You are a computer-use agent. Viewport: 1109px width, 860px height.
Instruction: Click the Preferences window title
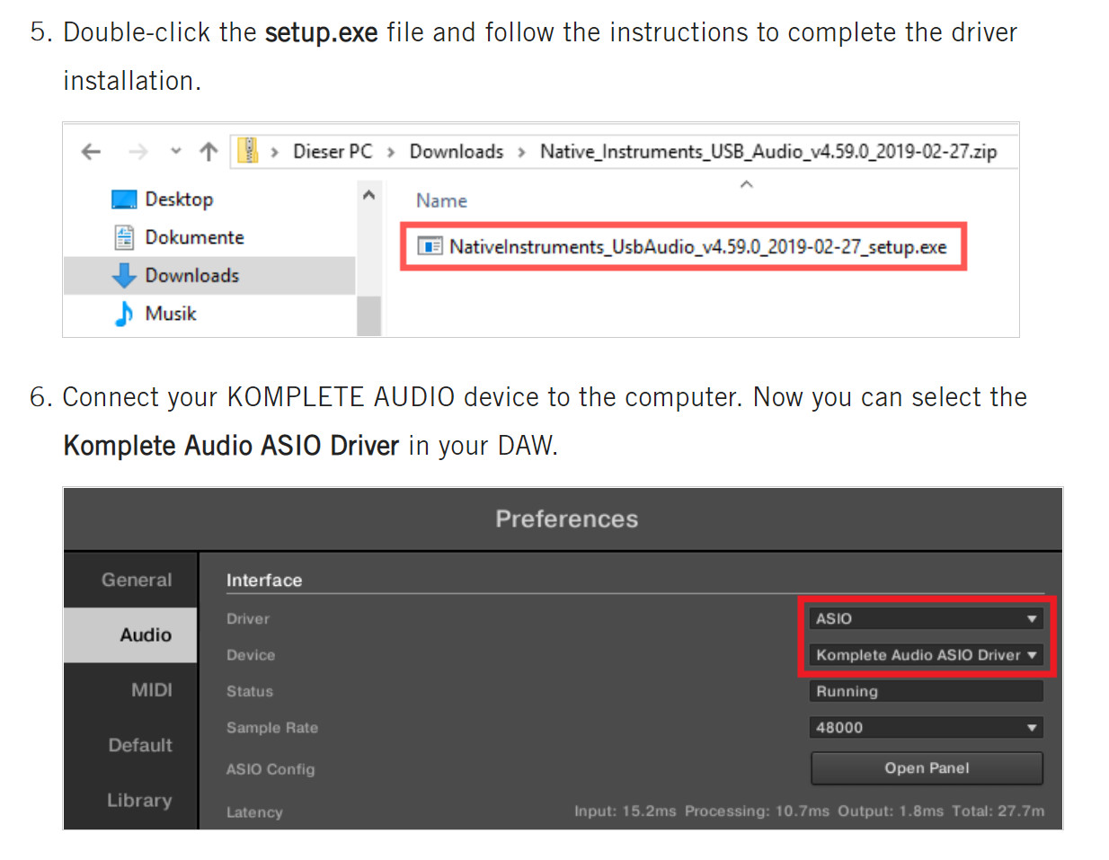tap(567, 519)
